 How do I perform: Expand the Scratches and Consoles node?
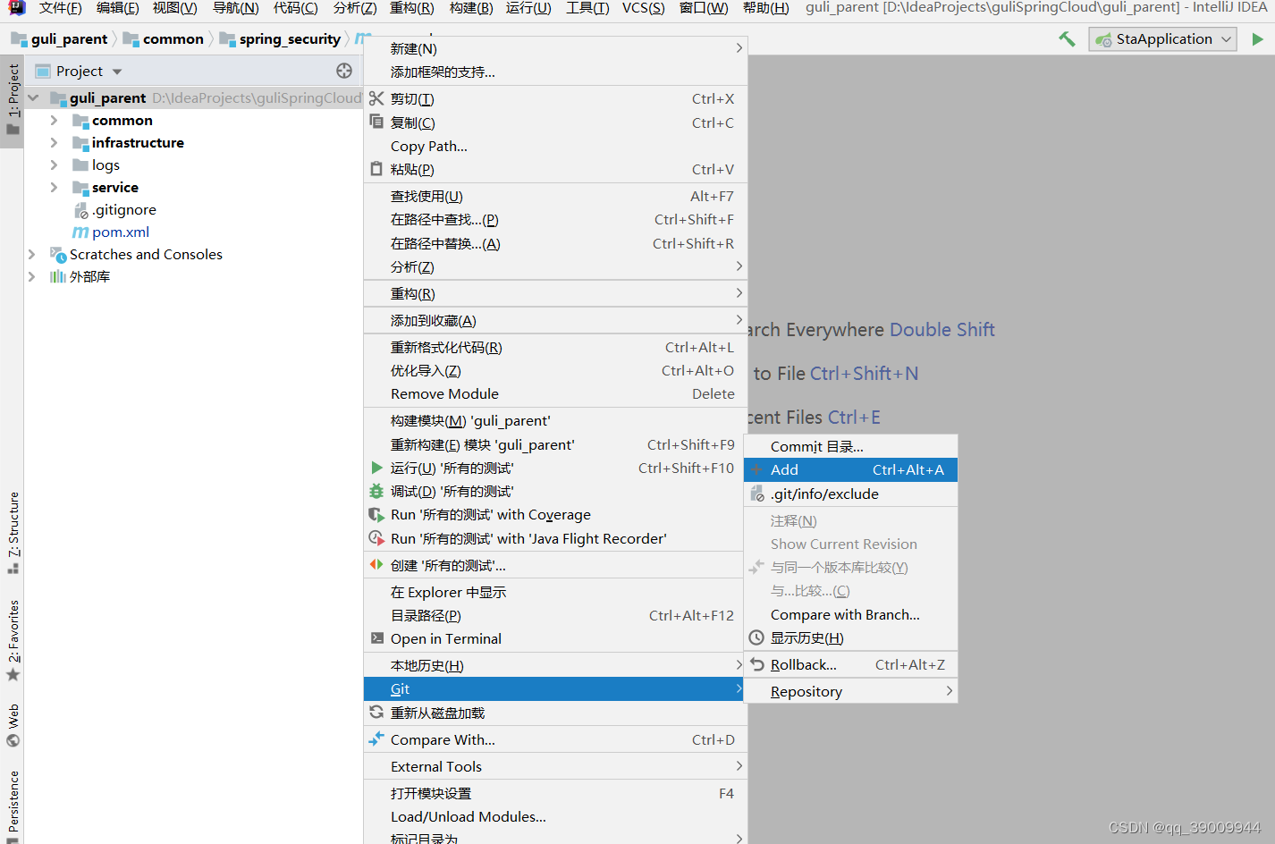(32, 254)
